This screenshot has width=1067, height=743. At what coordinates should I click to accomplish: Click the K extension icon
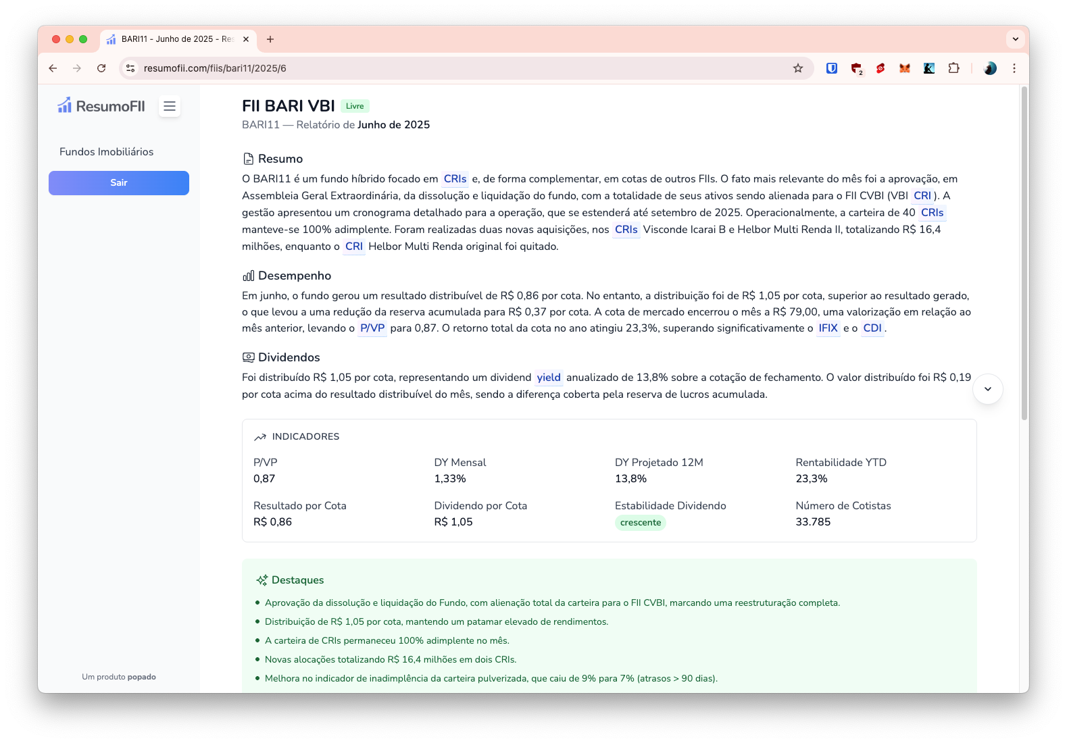point(929,68)
